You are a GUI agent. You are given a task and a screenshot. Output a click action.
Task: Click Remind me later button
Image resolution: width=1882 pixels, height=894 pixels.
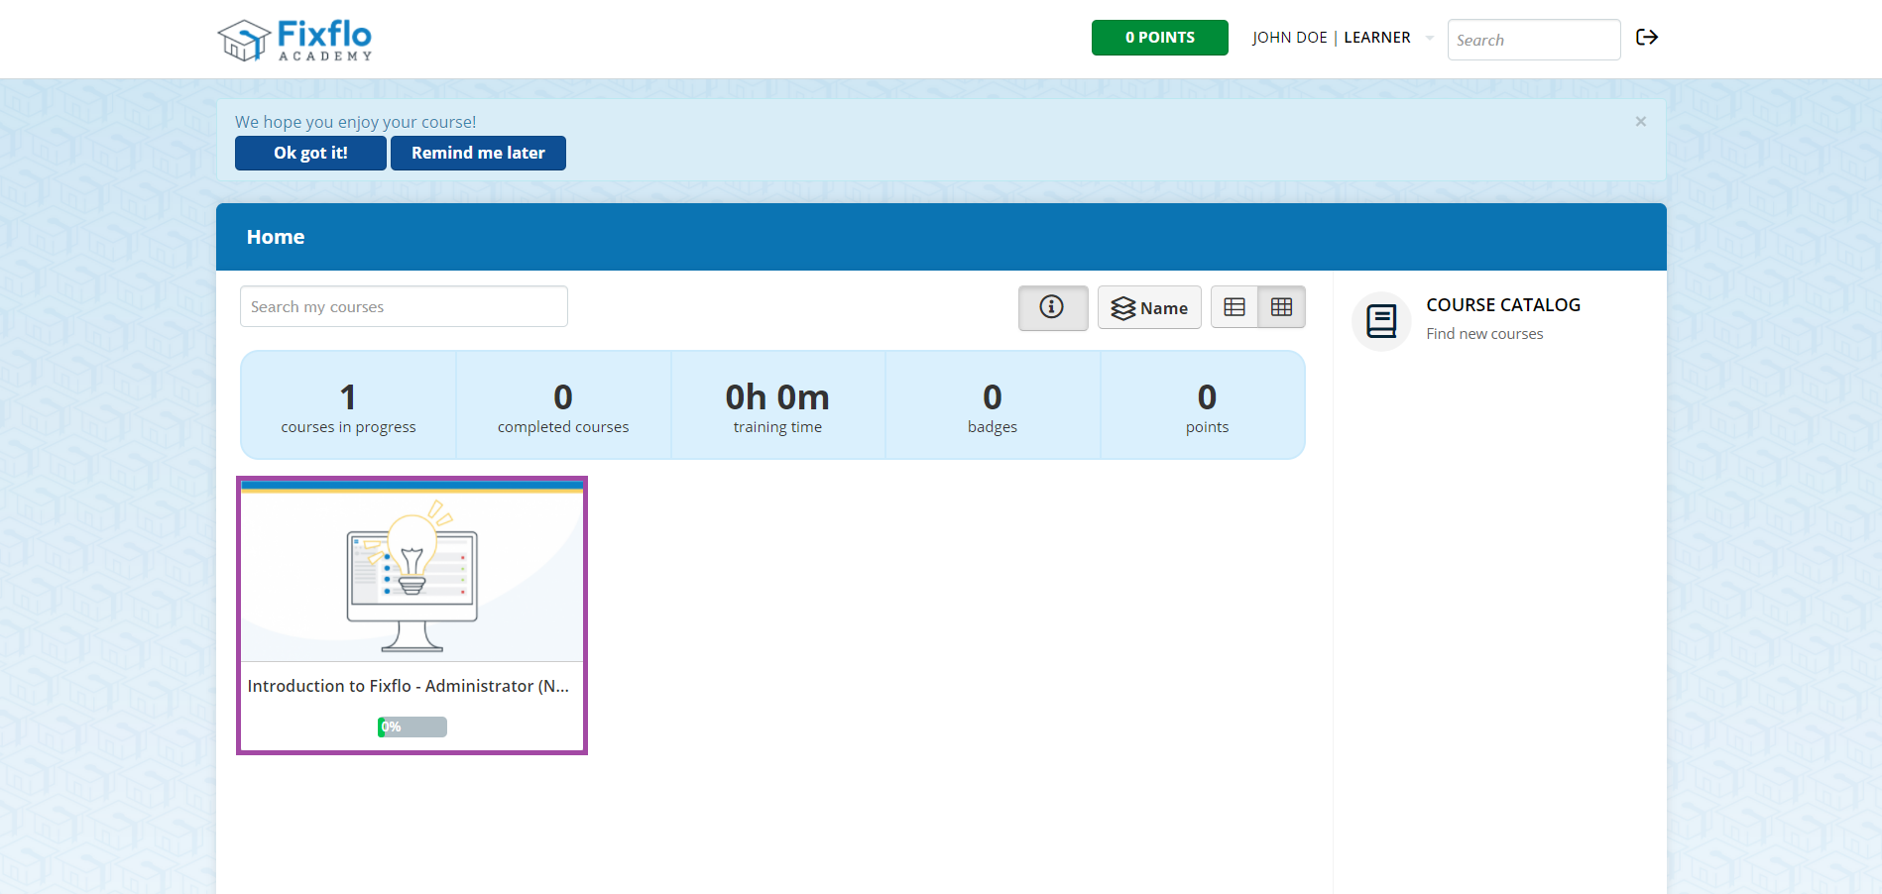(478, 154)
